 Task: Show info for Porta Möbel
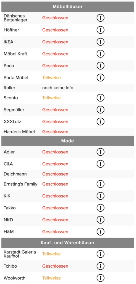[100, 78]
